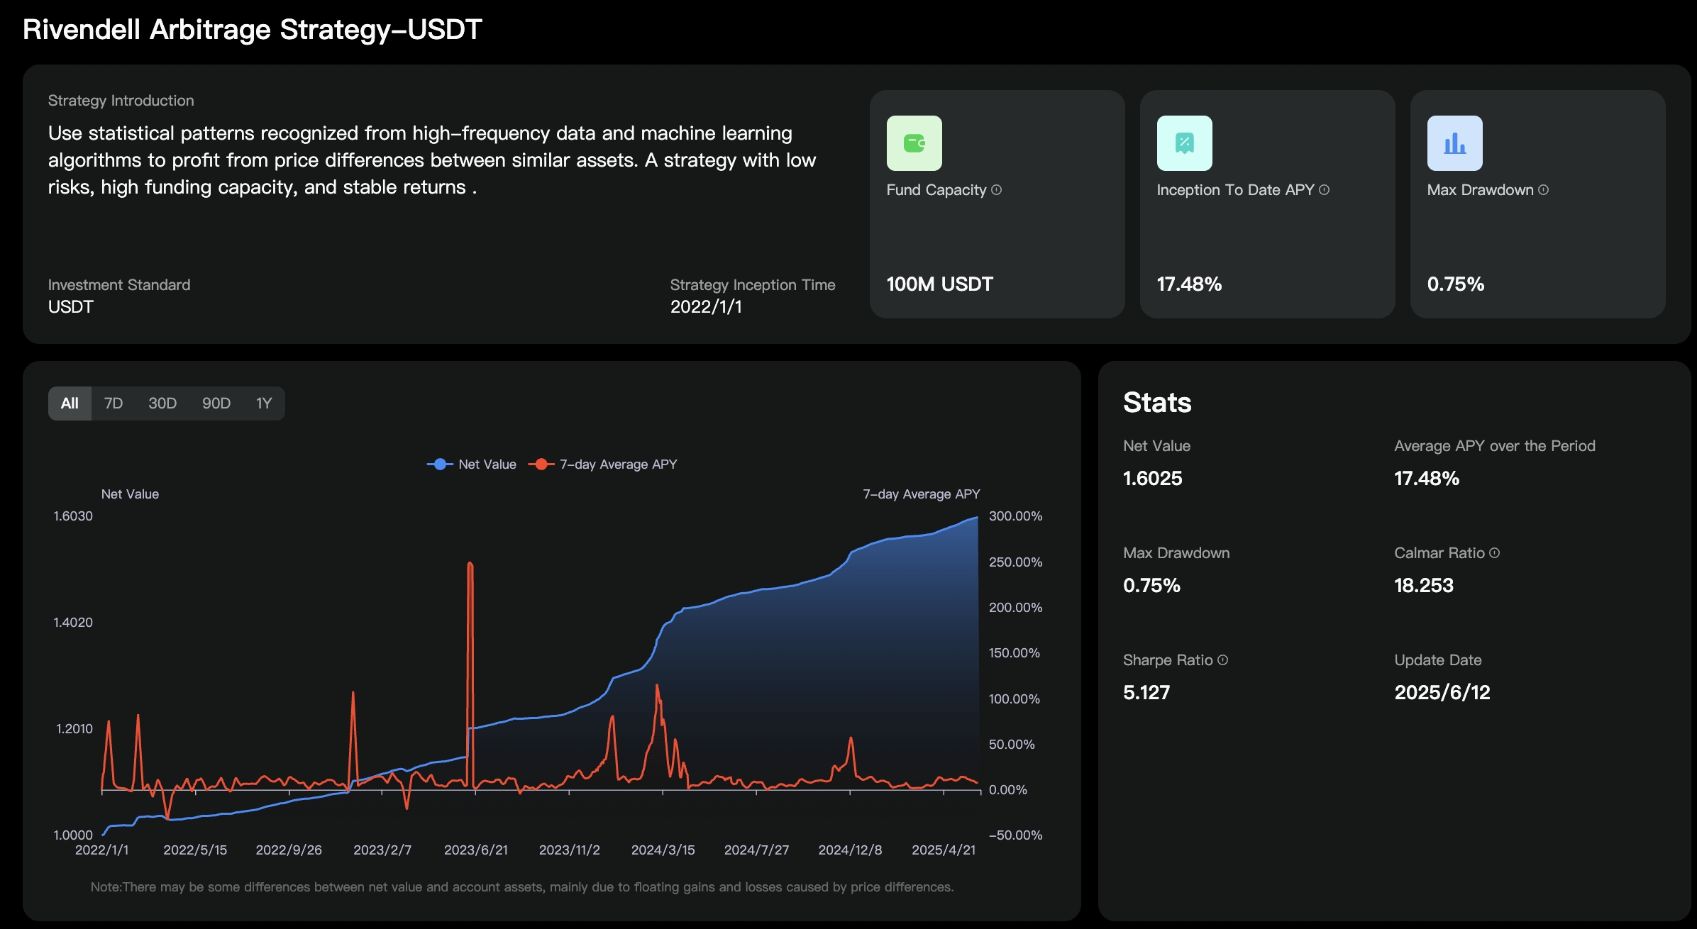Viewport: 1697px width, 929px height.
Task: Click the 1.4020 left axis label
Action: [x=73, y=622]
